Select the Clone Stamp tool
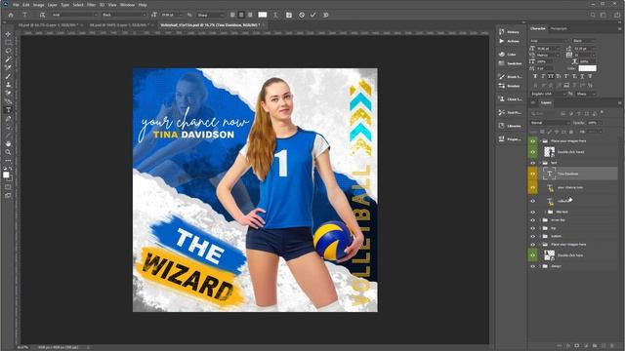The height and width of the screenshot is (351, 625). [x=8, y=85]
